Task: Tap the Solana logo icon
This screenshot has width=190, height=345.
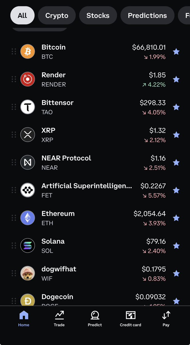Action: tap(28, 246)
